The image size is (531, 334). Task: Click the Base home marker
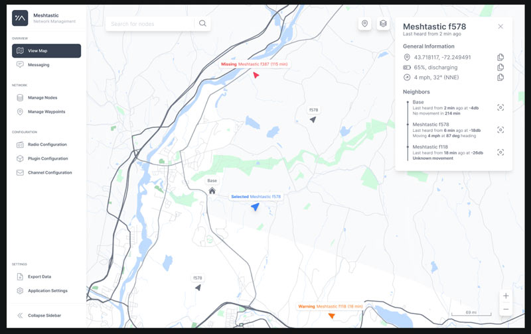[212, 191]
